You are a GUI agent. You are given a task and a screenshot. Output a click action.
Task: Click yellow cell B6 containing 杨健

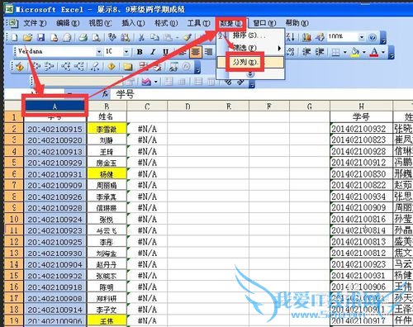coord(107,174)
